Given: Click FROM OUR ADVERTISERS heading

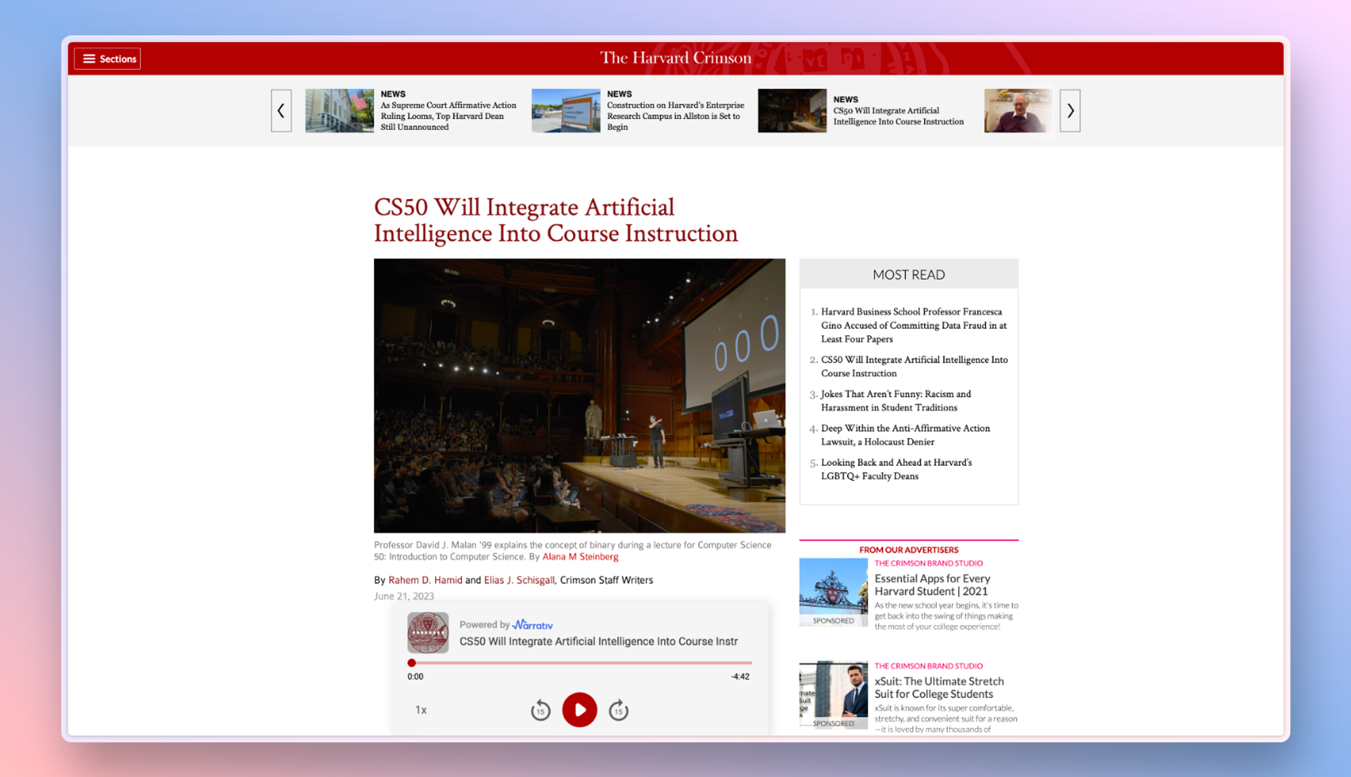Looking at the screenshot, I should click(909, 550).
